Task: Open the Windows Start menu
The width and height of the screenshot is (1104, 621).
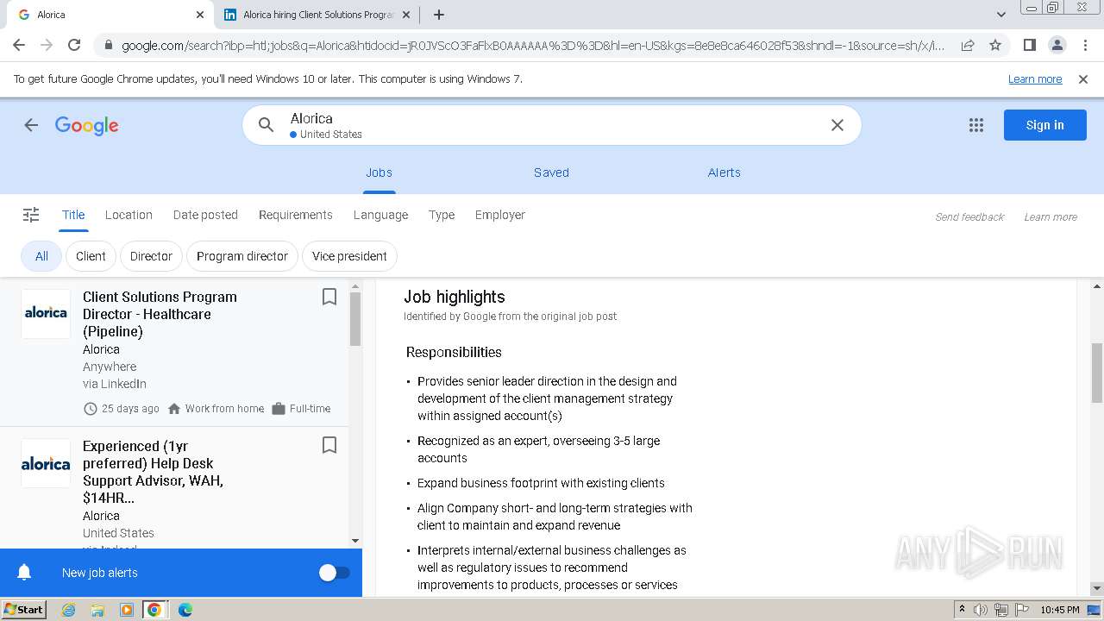Action: (x=23, y=610)
